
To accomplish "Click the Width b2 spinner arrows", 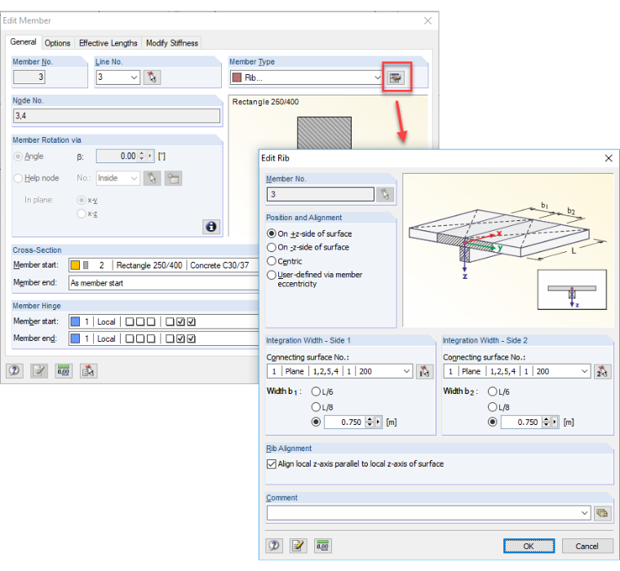I will [546, 422].
